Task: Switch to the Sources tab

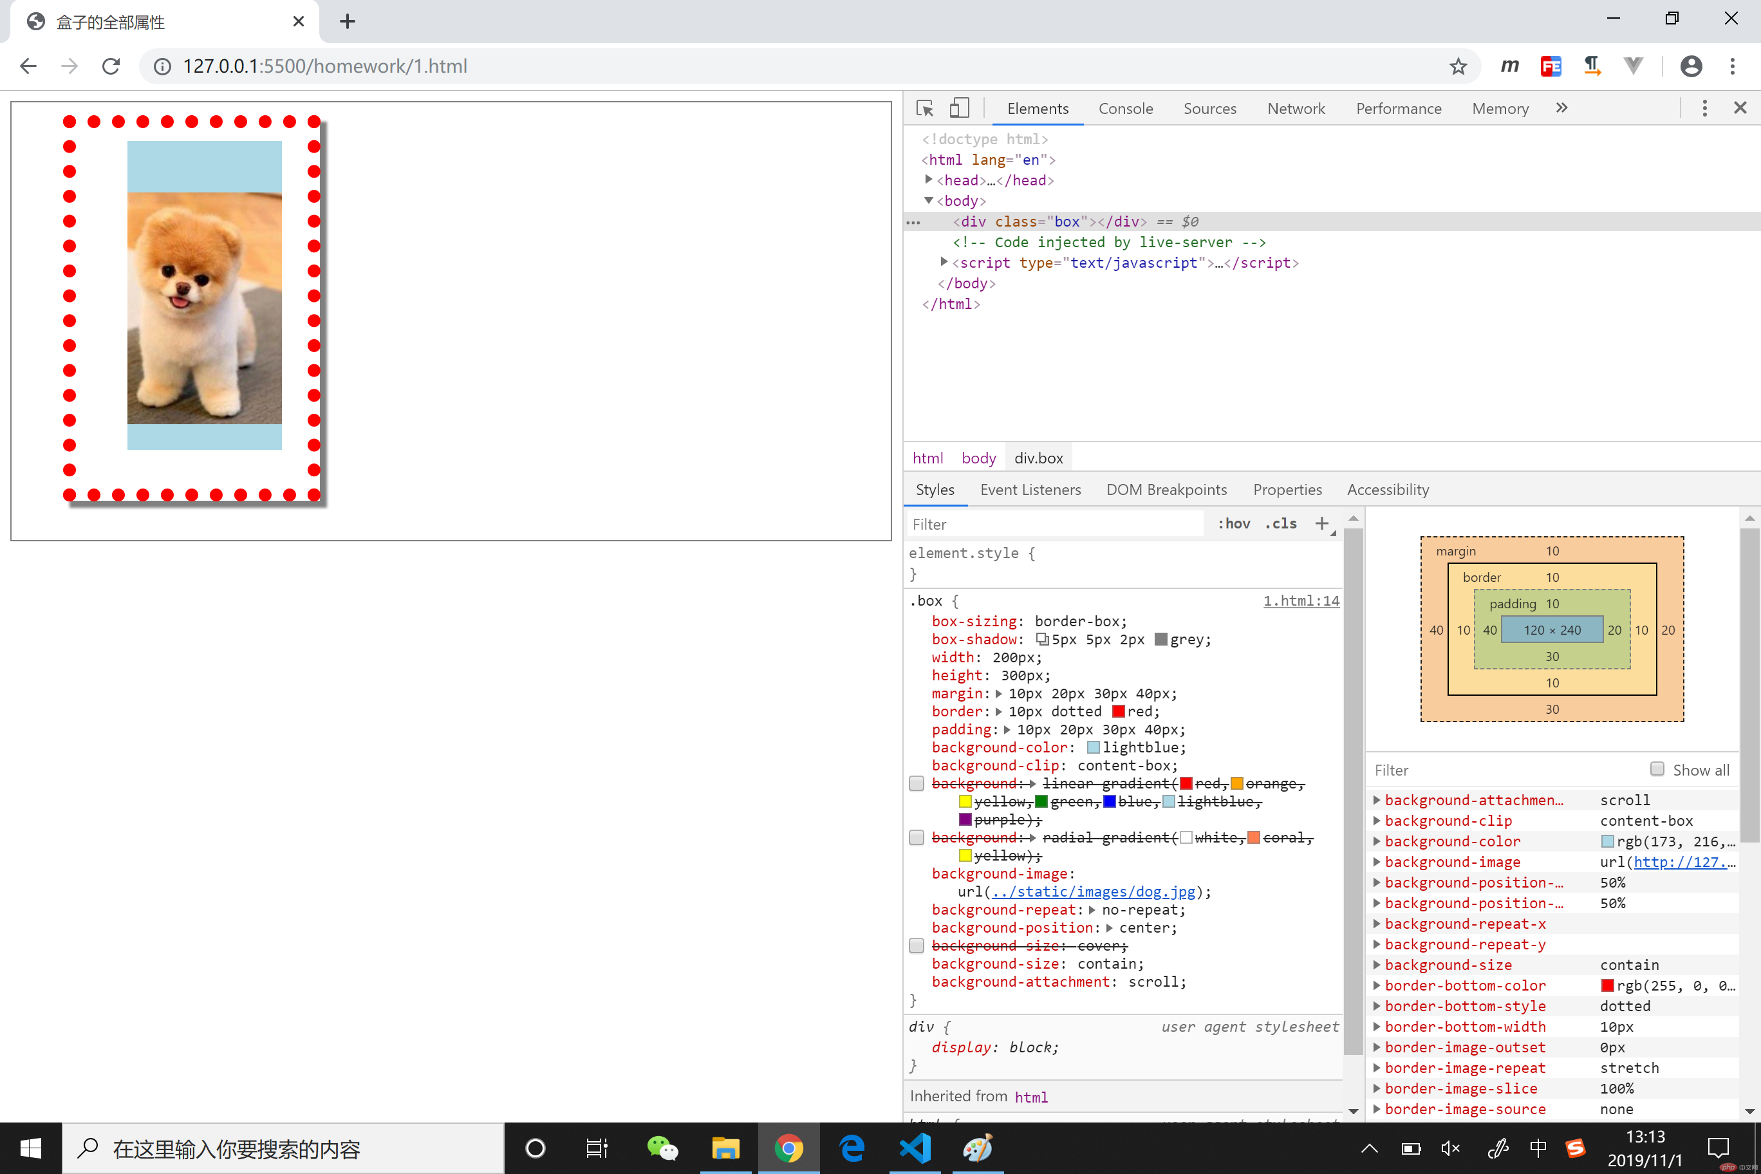Action: [1210, 109]
